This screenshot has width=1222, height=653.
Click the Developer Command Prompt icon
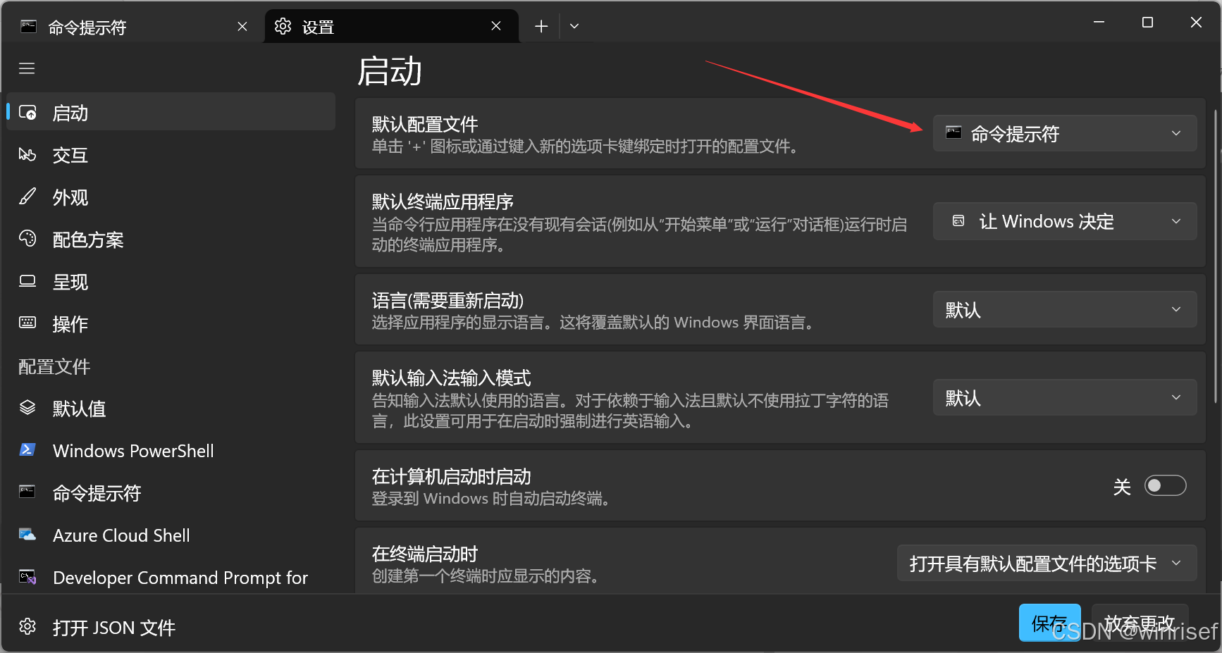point(27,577)
